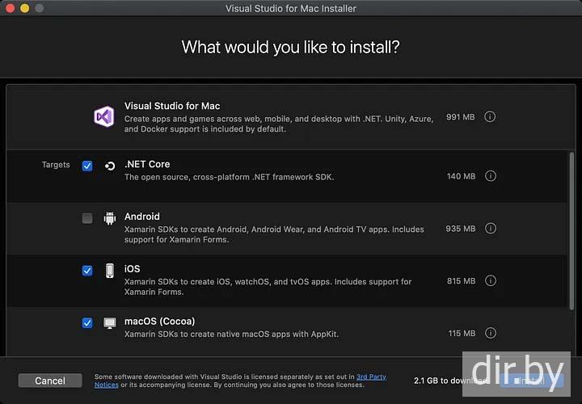Uncheck the macOS (Cocoa) checkbox

click(x=87, y=323)
